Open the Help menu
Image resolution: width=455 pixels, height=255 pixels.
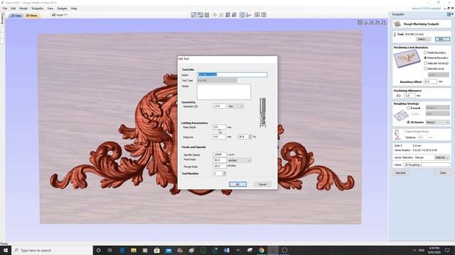(x=74, y=8)
